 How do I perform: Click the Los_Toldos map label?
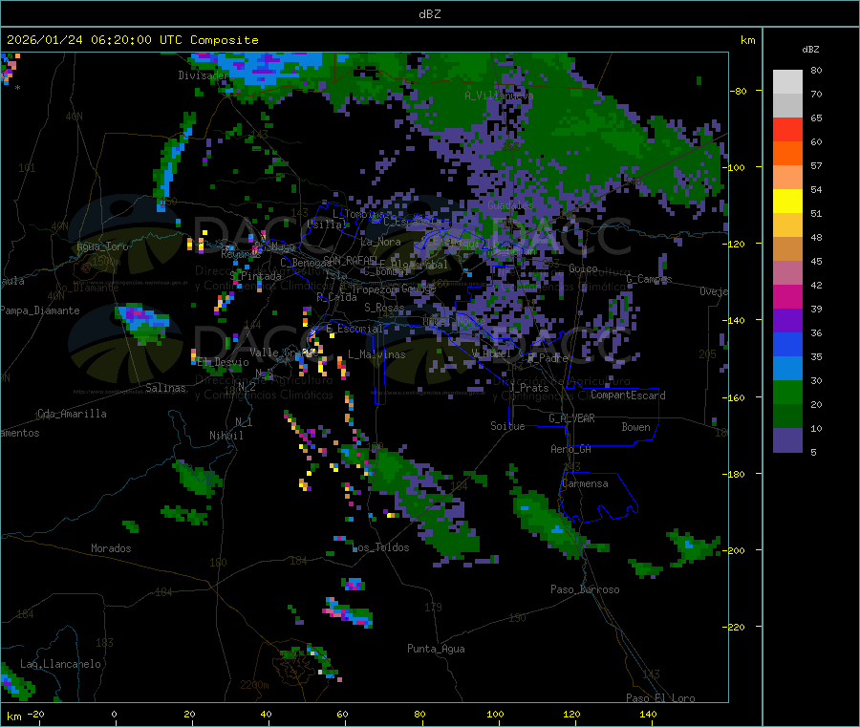click(x=381, y=547)
